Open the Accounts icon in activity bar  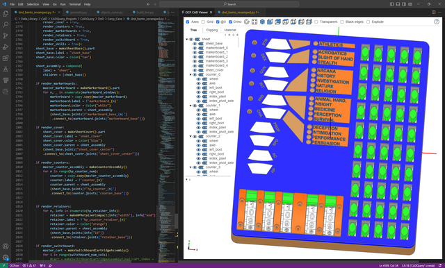(x=6, y=246)
